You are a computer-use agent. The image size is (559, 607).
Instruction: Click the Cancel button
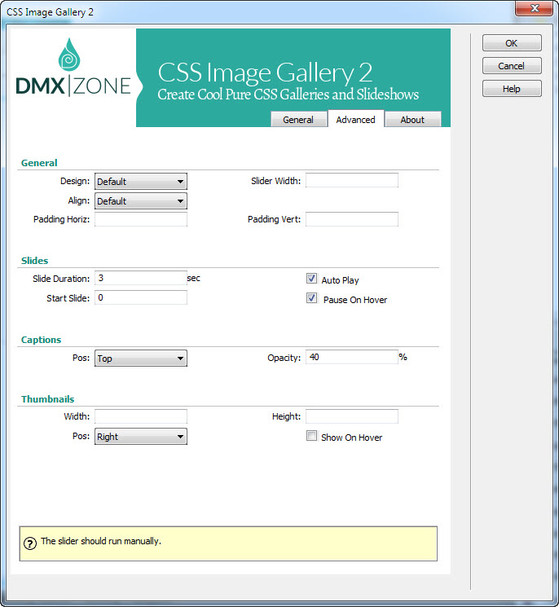tap(512, 66)
